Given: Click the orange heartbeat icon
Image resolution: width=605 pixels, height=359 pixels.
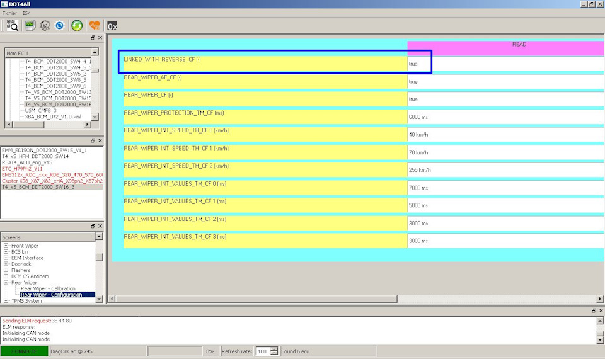Looking at the screenshot, I should [x=95, y=26].
